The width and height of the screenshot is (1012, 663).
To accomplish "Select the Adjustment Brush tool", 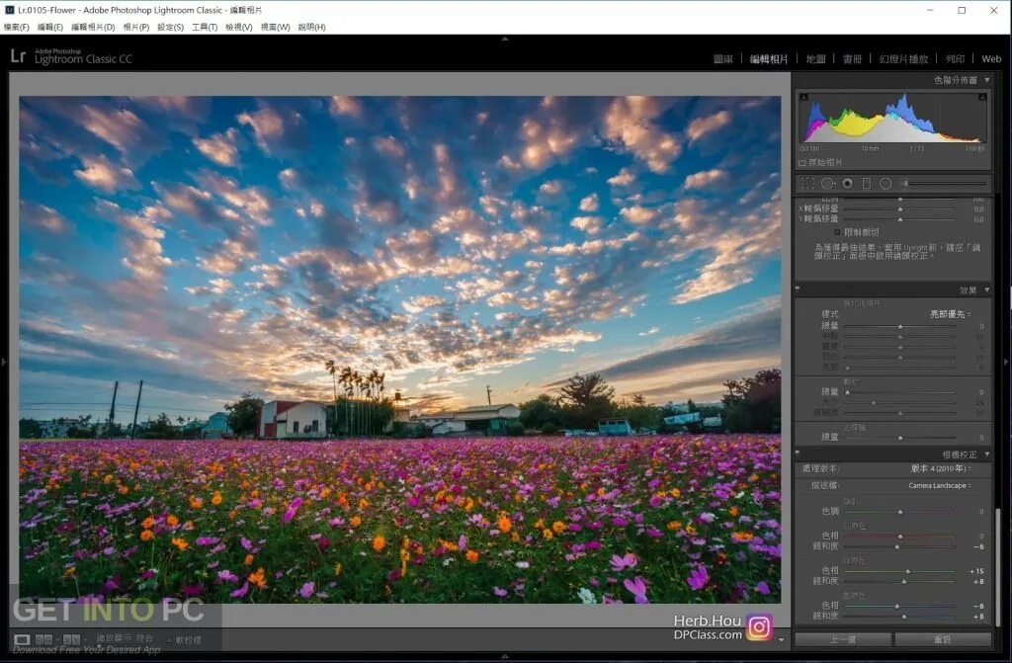I will tap(945, 184).
